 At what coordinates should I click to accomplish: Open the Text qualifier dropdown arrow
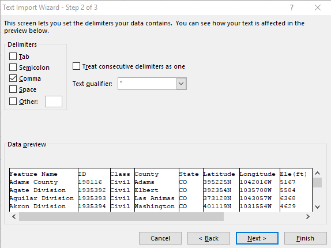(181, 84)
